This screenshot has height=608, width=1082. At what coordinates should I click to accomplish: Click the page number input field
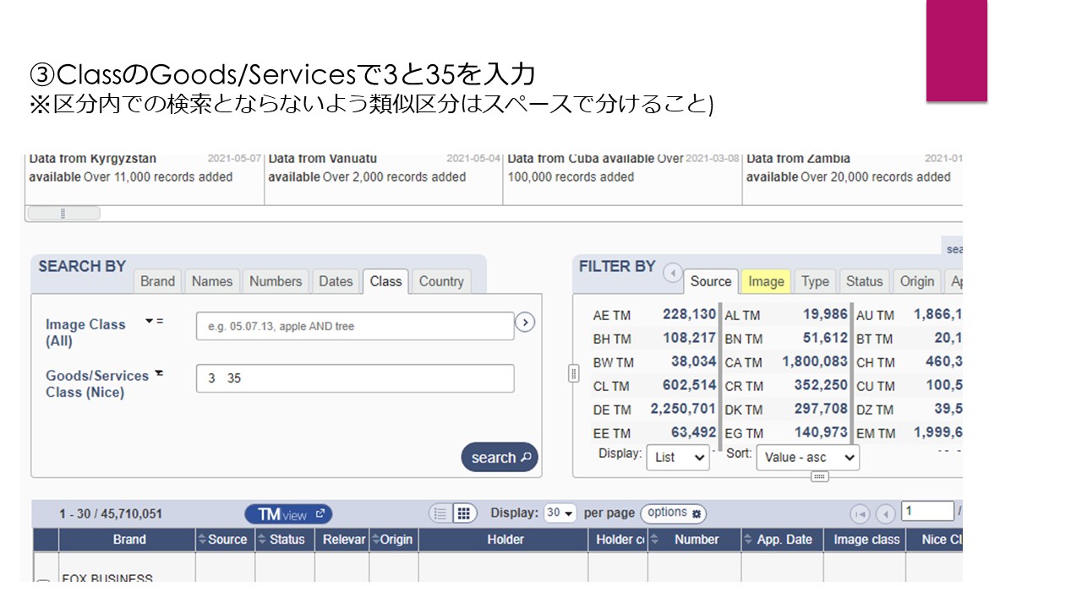927,511
